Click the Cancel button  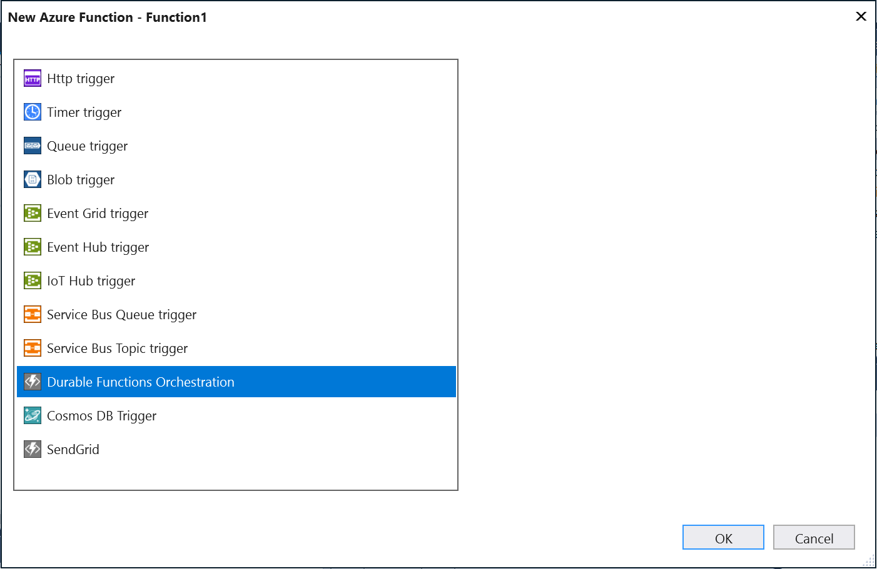[x=814, y=537]
